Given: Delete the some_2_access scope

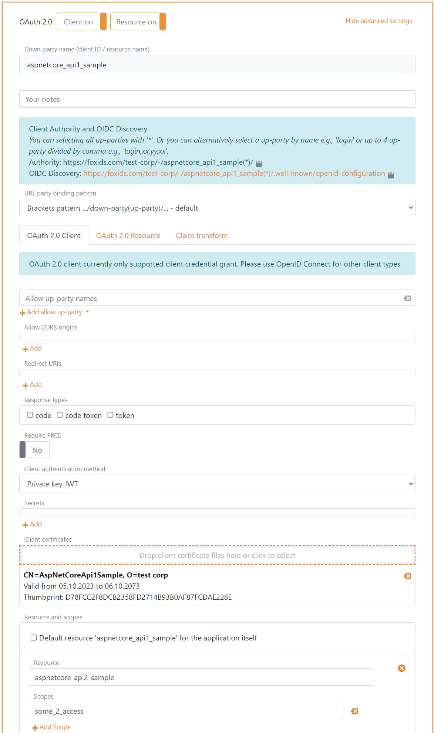Looking at the screenshot, I should coord(354,711).
